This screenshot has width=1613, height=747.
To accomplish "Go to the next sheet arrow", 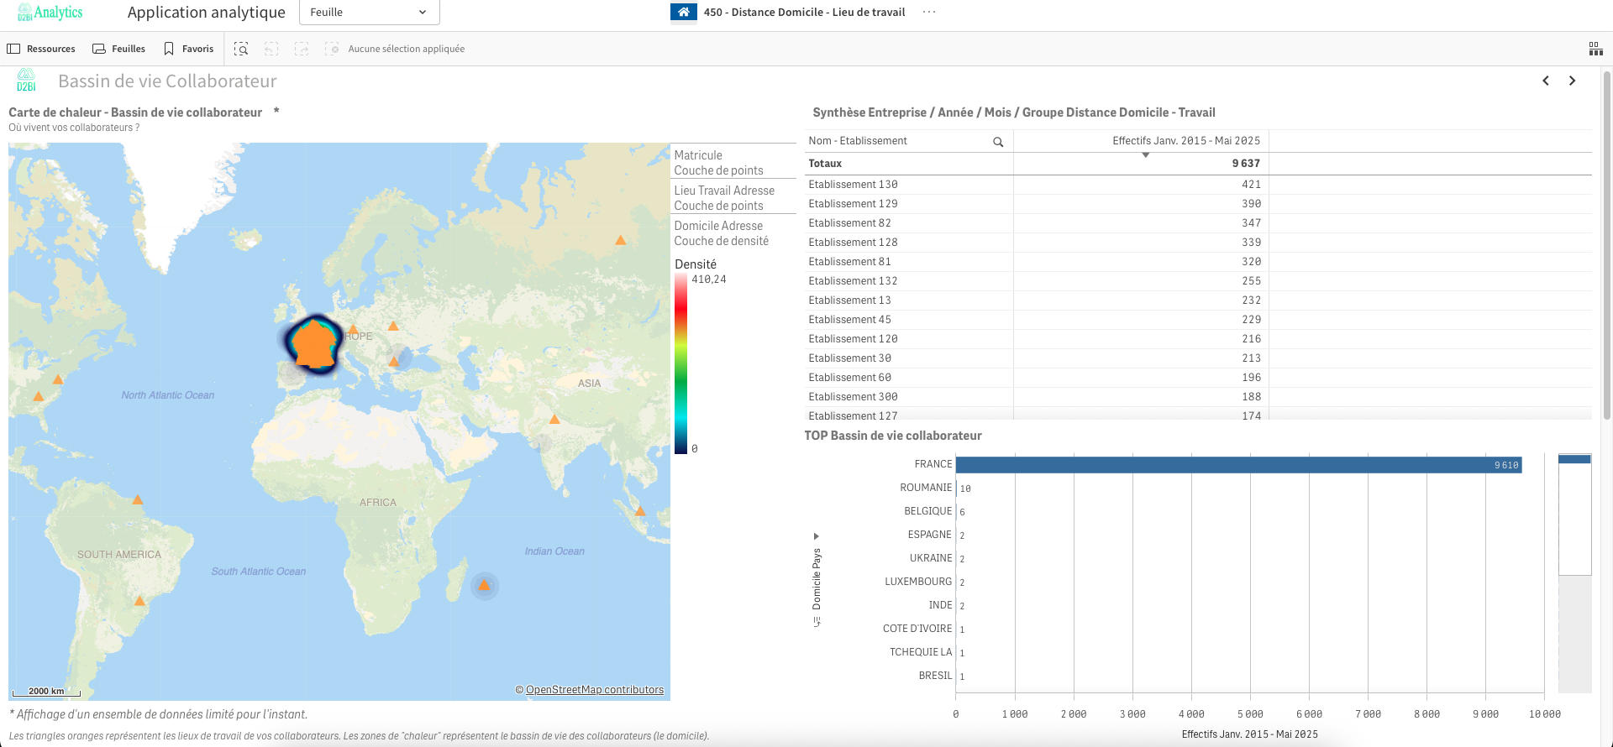I will click(x=1572, y=81).
